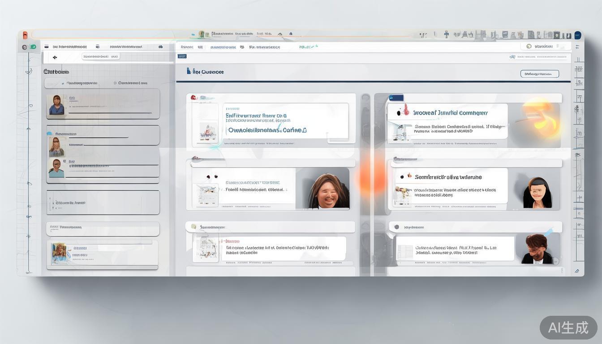Click the dark blue tag on the top-right card
This screenshot has height=344, width=602.
[x=396, y=98]
